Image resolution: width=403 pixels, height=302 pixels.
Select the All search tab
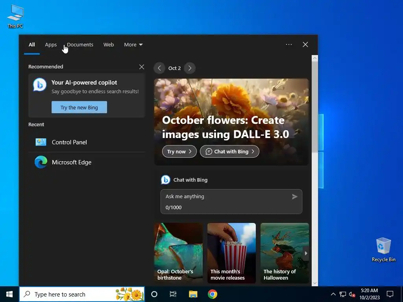pyautogui.click(x=31, y=45)
